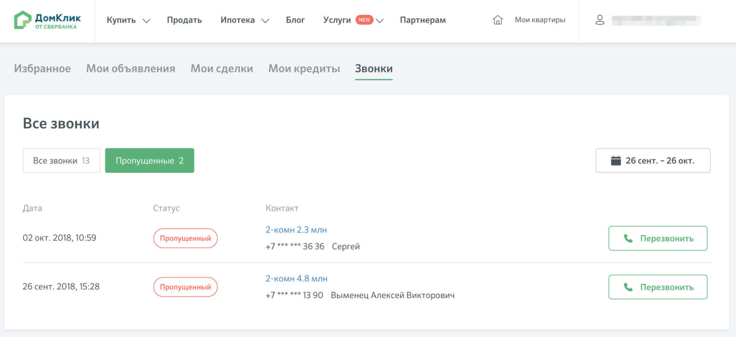
Task: Switch to the Мои кредиты tab
Action: pyautogui.click(x=304, y=68)
